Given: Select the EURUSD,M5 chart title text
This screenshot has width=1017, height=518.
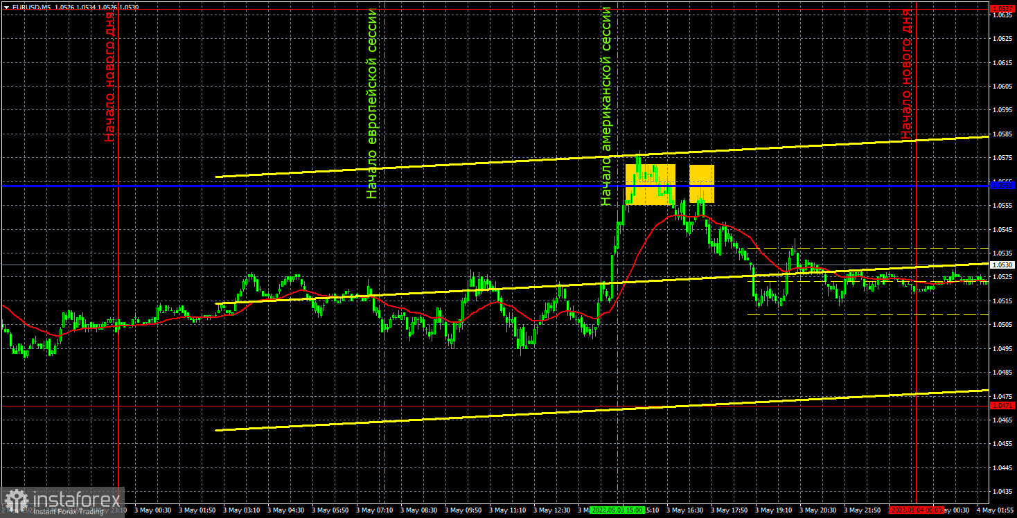Looking at the screenshot, I should (x=31, y=6).
